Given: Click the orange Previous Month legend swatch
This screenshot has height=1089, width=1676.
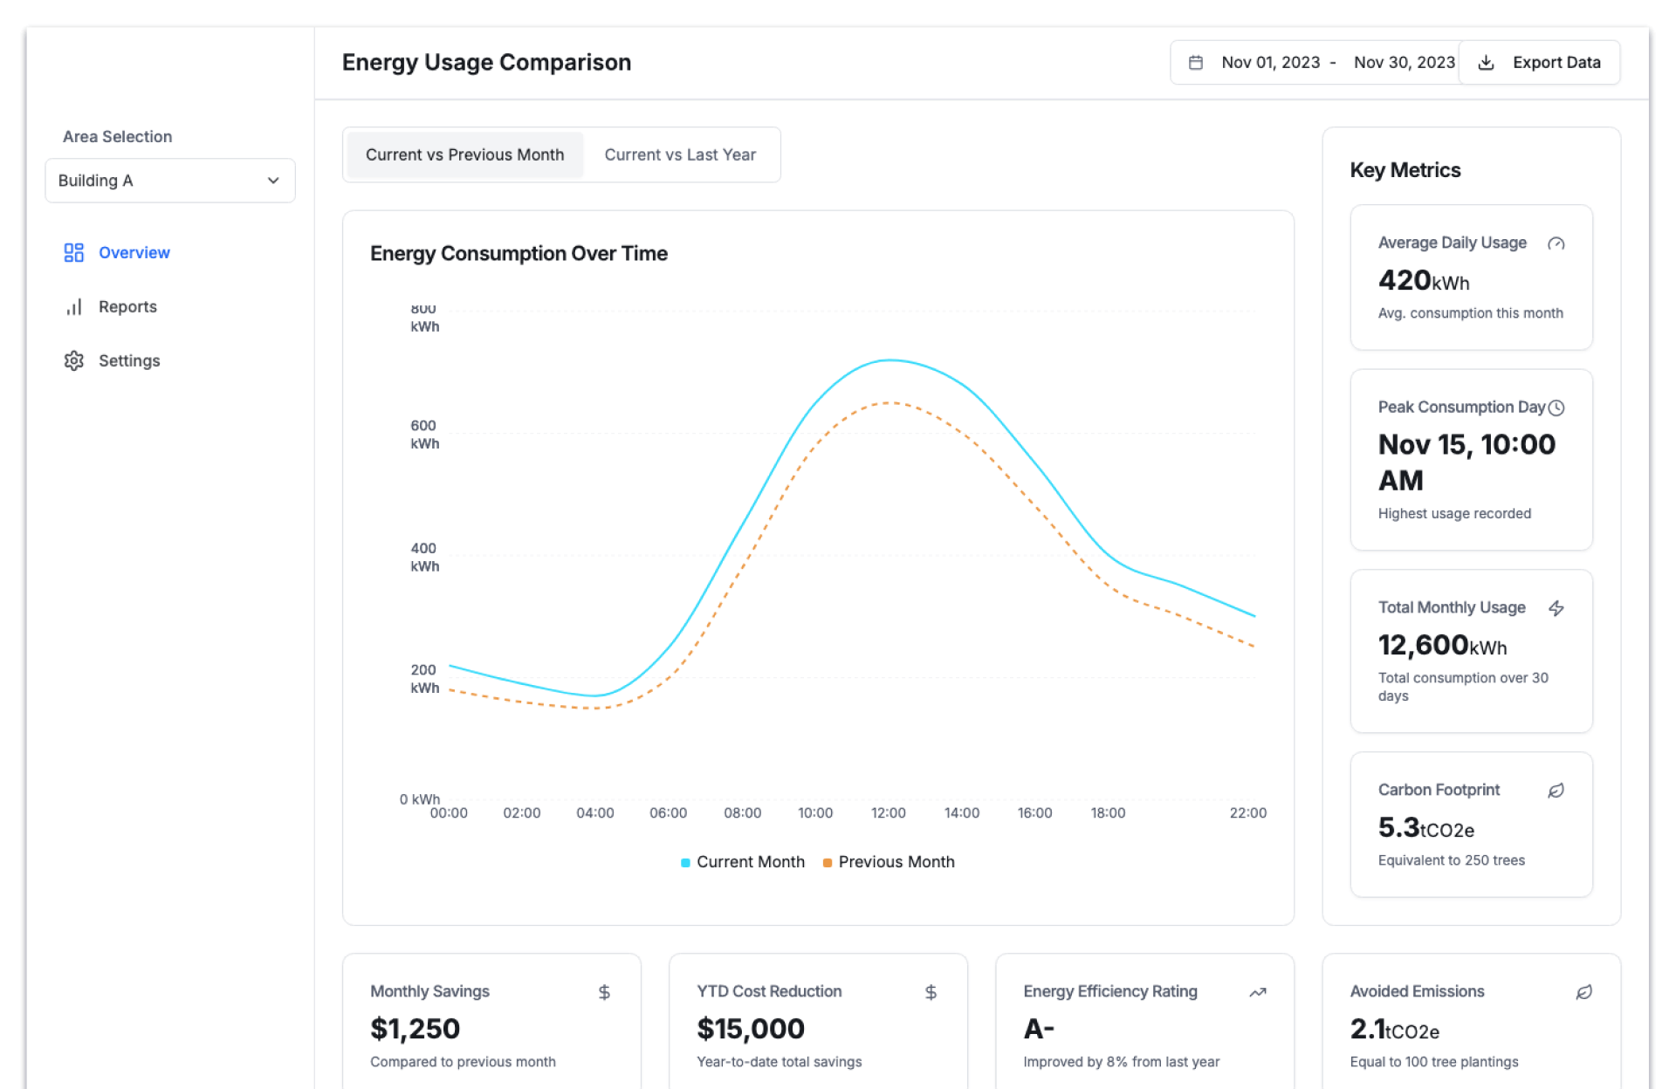Looking at the screenshot, I should (x=827, y=863).
